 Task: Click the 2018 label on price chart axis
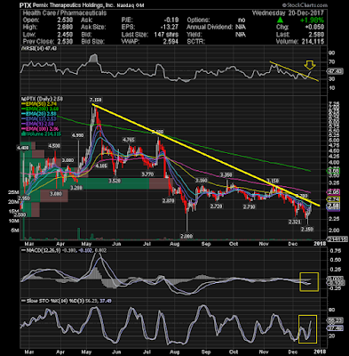[x=320, y=244]
